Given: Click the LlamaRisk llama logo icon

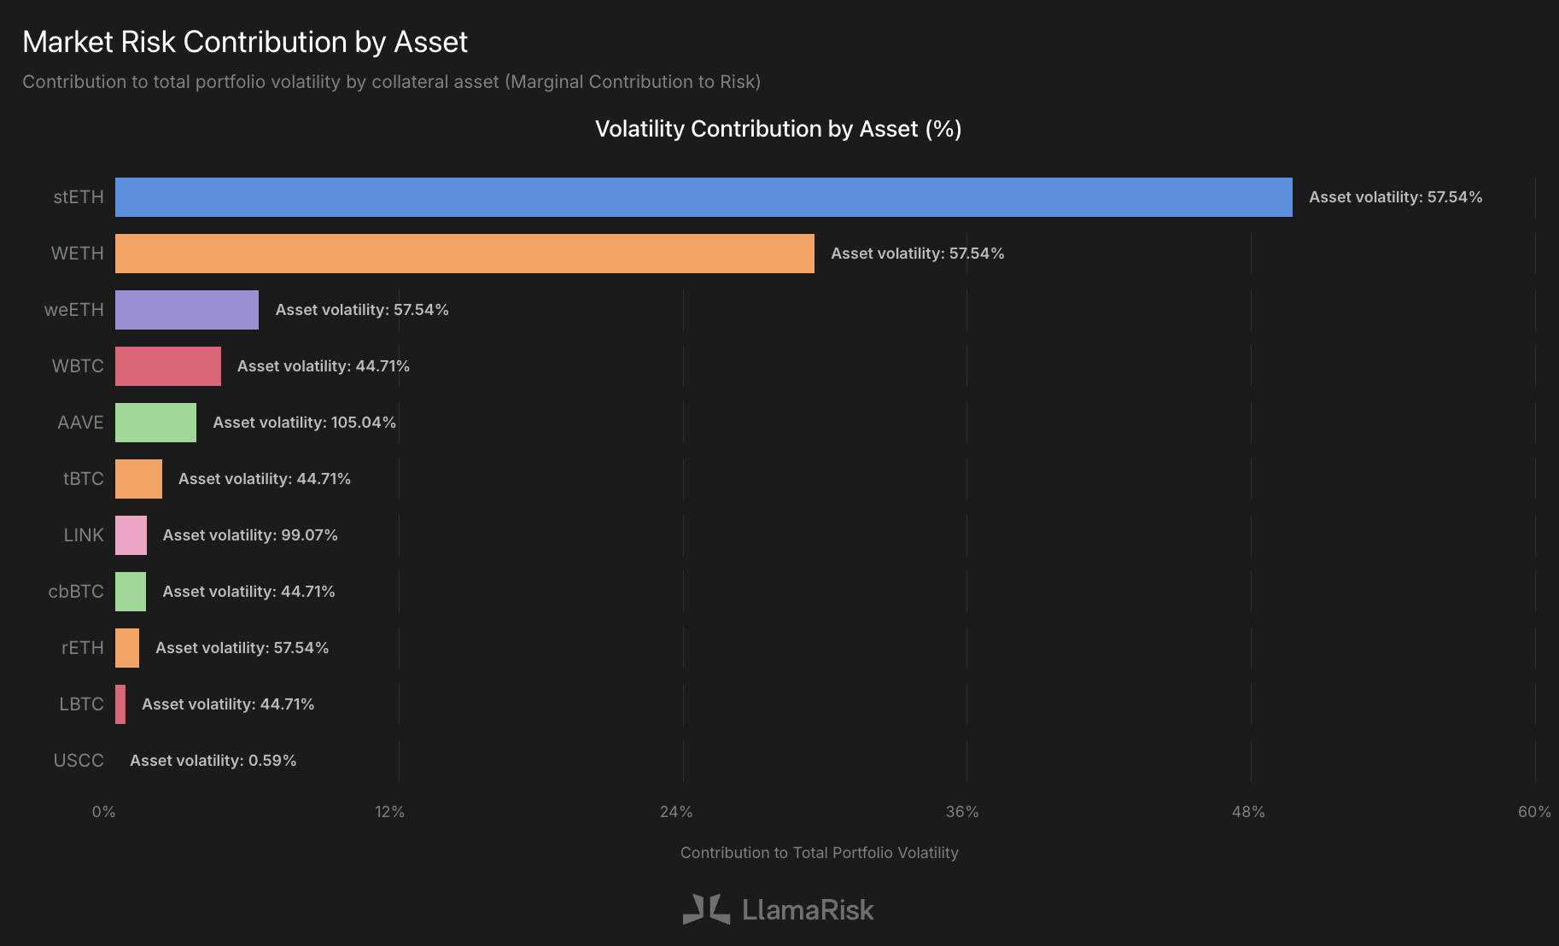Looking at the screenshot, I should (x=706, y=909).
